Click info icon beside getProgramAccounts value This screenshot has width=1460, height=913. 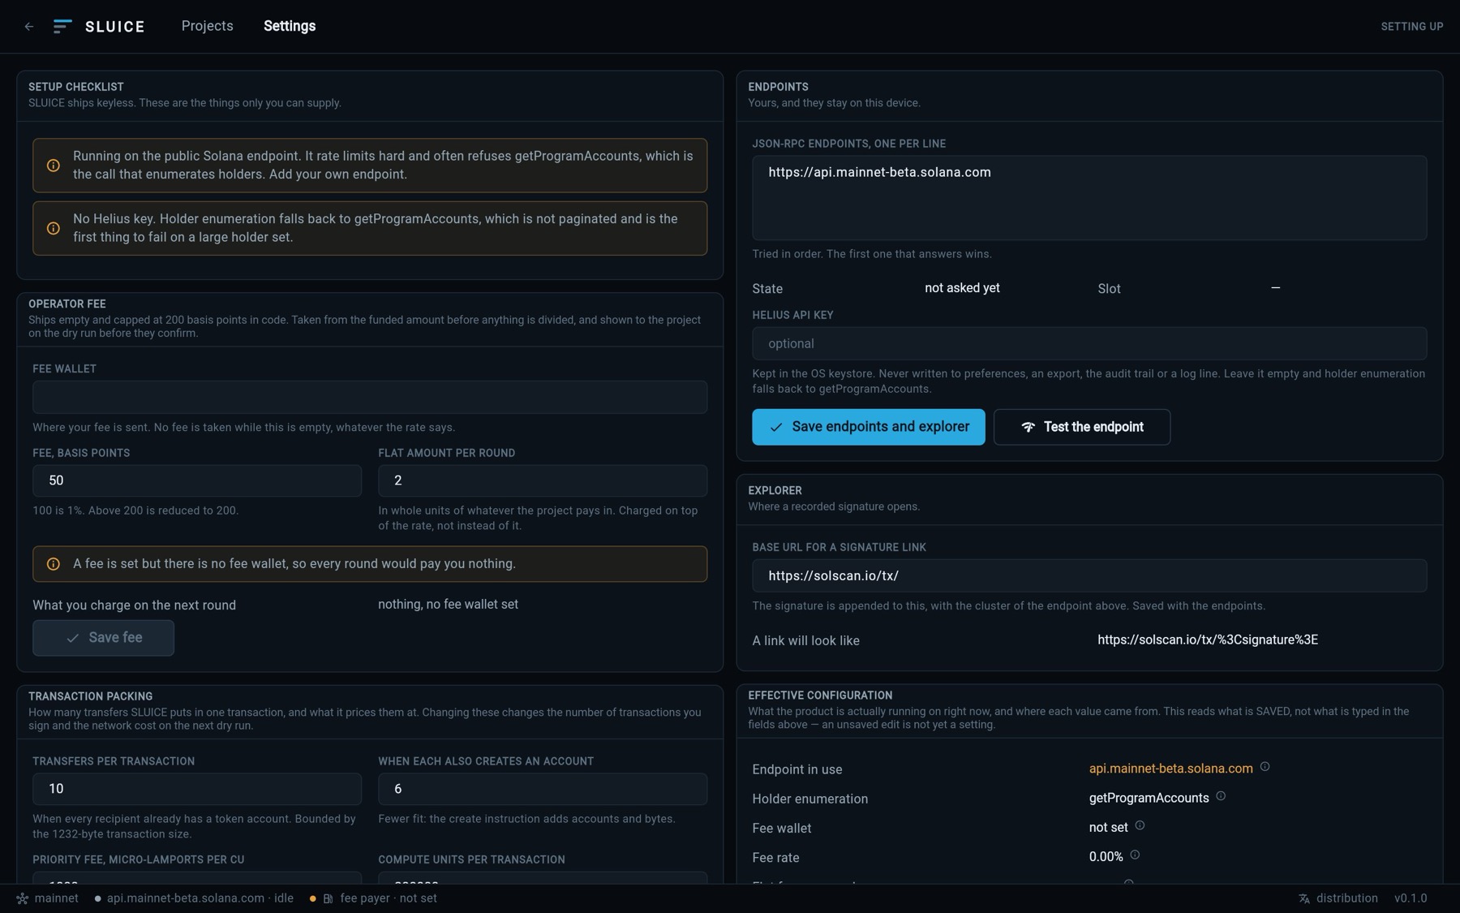click(x=1221, y=796)
